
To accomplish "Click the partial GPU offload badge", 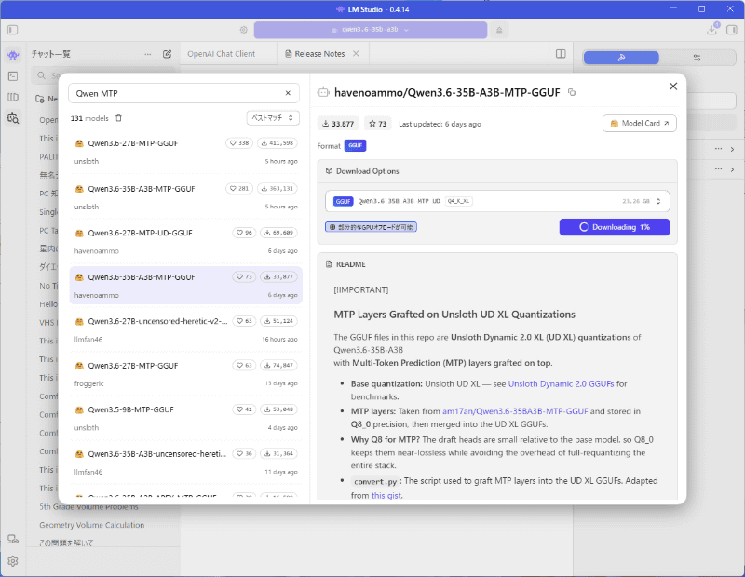I will click(371, 227).
